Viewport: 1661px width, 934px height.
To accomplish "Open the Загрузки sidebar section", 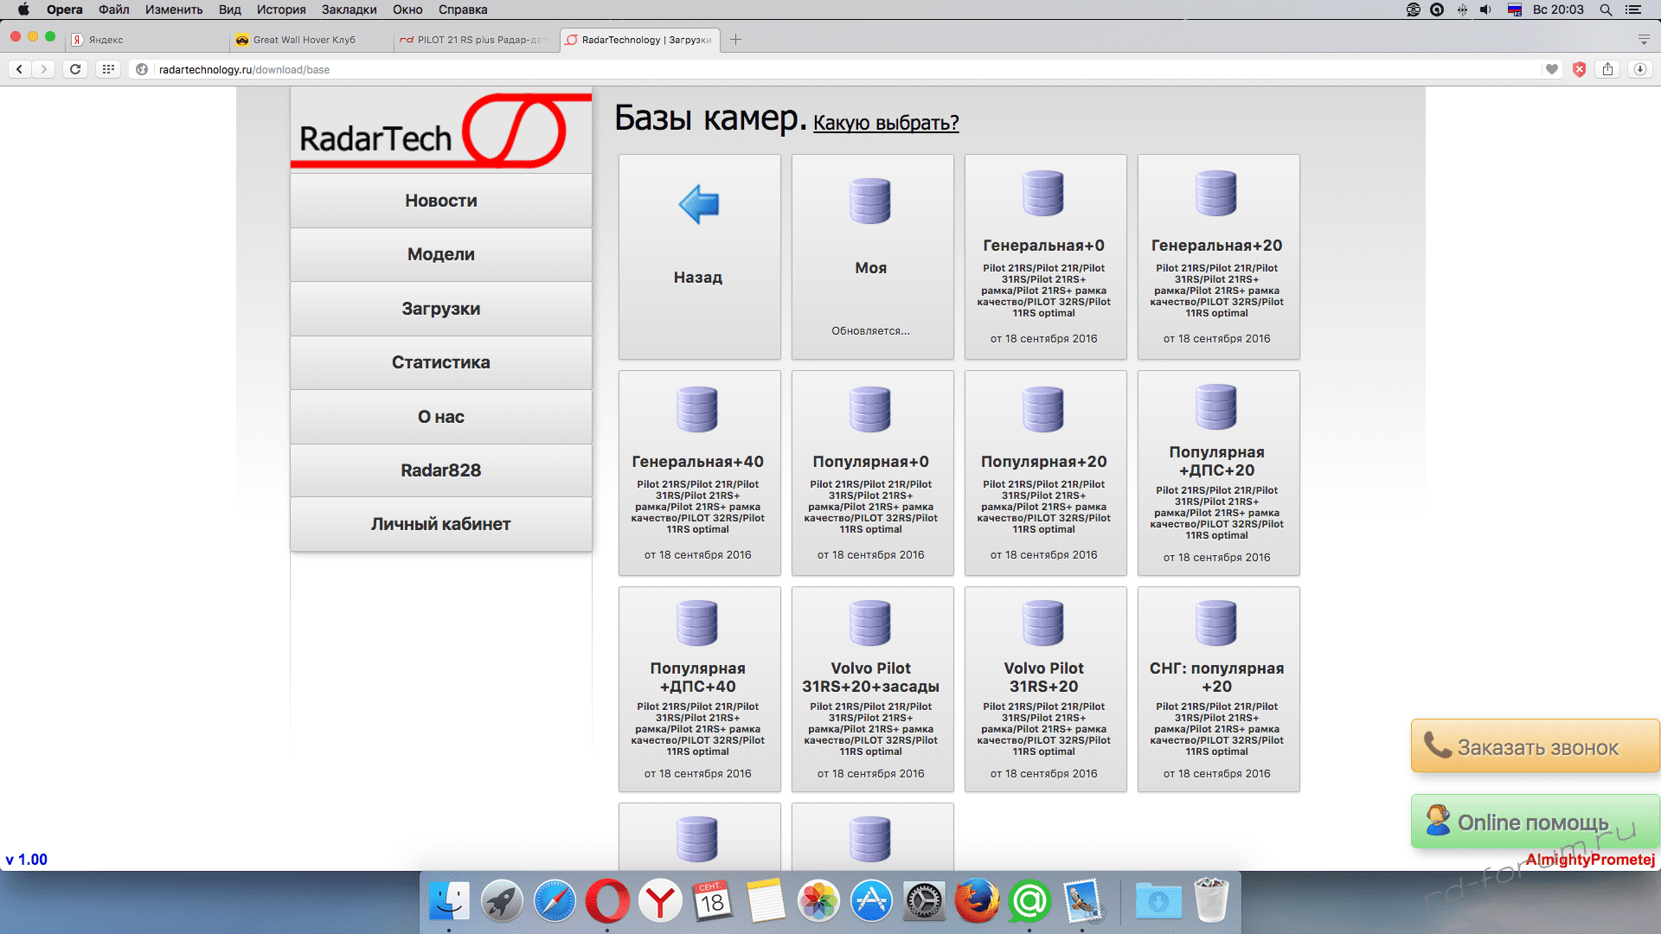I will point(441,309).
